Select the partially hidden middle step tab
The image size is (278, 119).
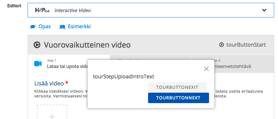pos(151,57)
